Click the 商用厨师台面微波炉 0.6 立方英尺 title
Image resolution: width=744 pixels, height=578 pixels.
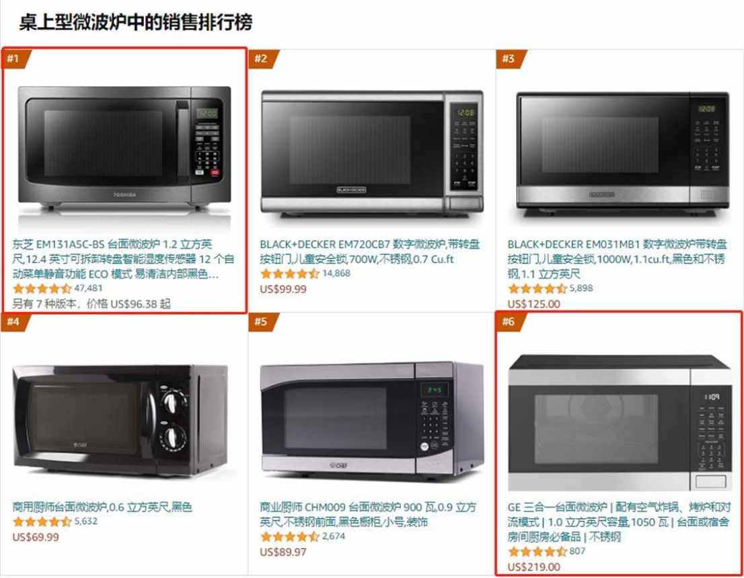(x=102, y=507)
